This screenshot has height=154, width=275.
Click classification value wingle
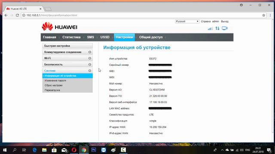[x=153, y=121]
